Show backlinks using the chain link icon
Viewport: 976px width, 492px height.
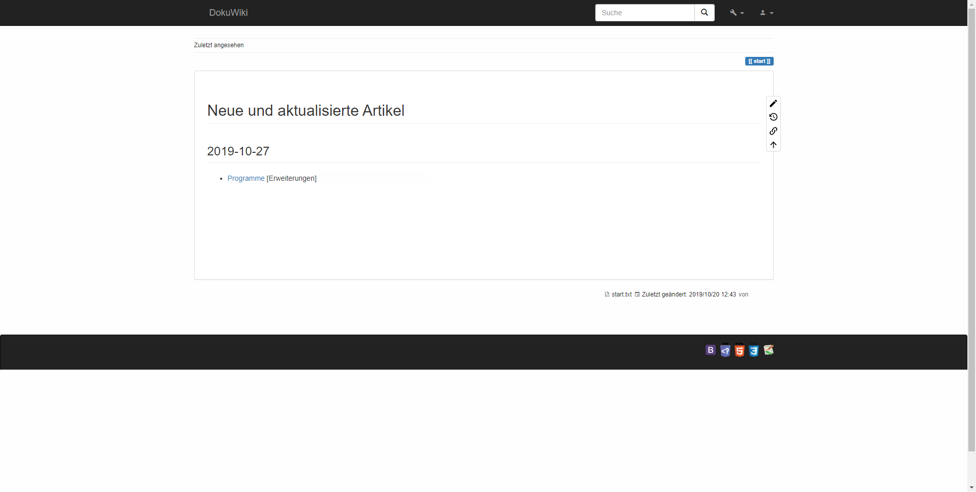[773, 130]
